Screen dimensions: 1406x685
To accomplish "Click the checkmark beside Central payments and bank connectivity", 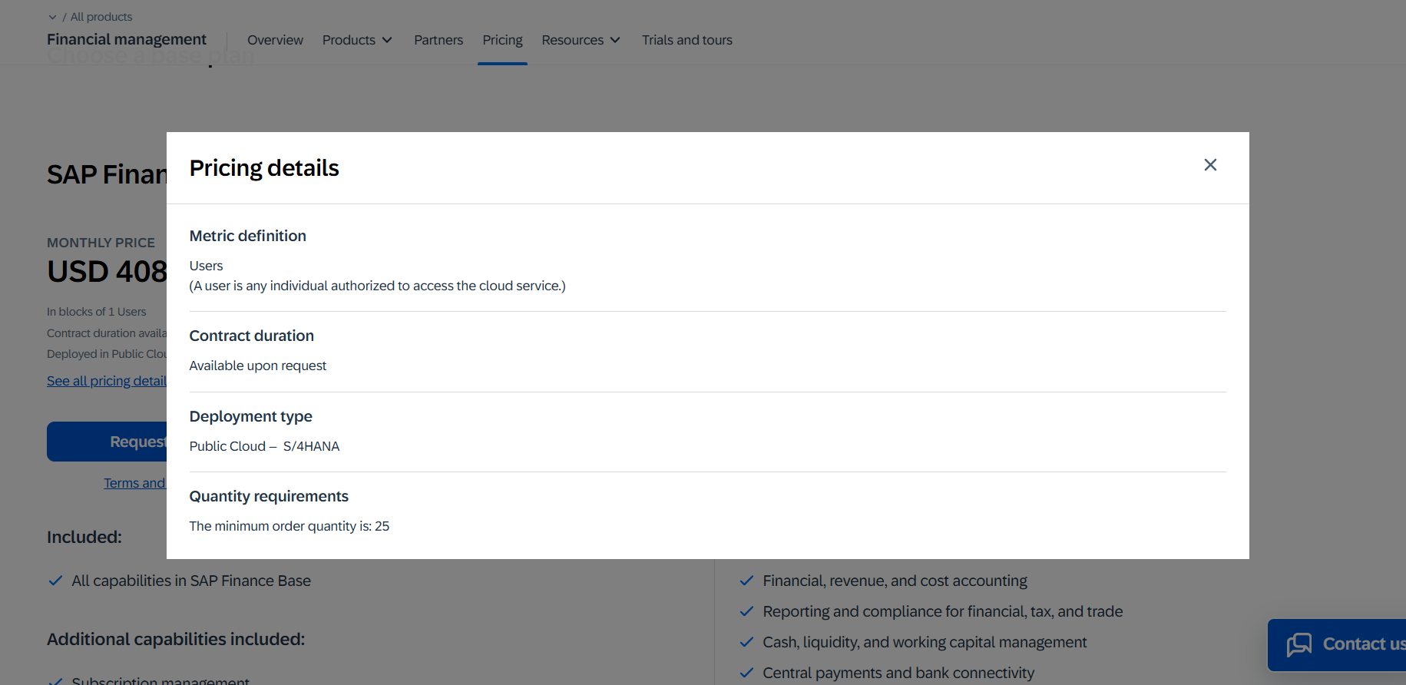I will (746, 673).
